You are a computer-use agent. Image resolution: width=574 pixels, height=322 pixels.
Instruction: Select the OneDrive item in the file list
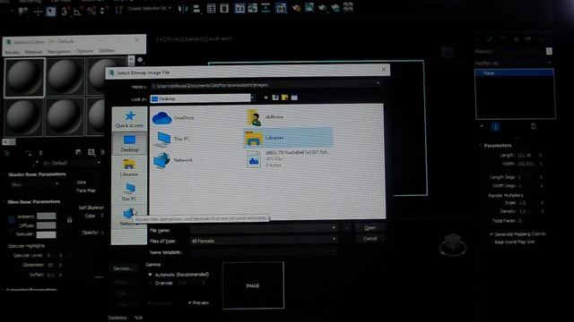(173, 118)
